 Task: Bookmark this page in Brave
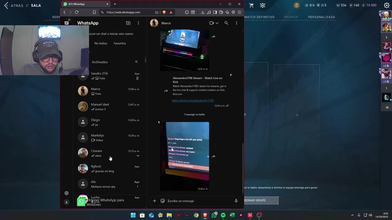(94, 12)
